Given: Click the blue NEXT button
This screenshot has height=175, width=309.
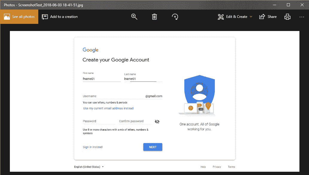Looking at the screenshot, I should click(153, 147).
